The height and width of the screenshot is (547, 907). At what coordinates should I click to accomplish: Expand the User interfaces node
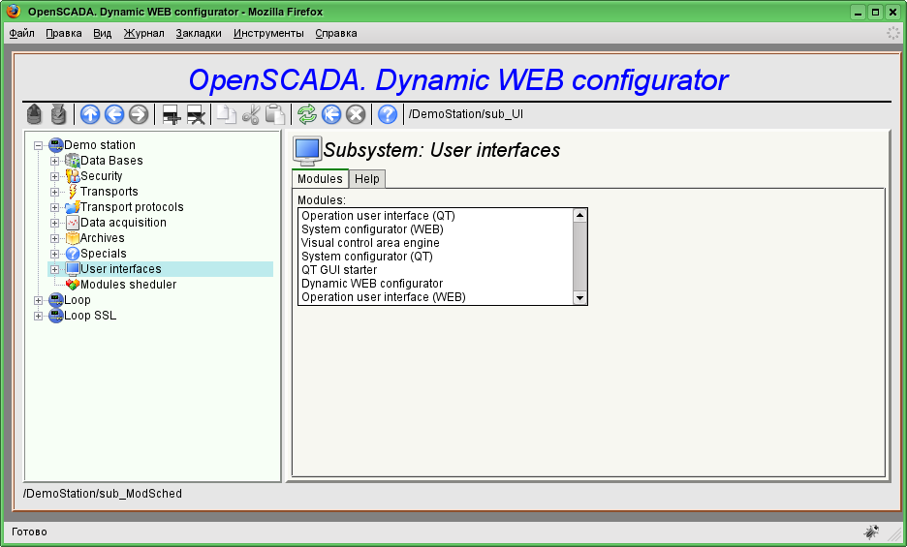tap(54, 269)
